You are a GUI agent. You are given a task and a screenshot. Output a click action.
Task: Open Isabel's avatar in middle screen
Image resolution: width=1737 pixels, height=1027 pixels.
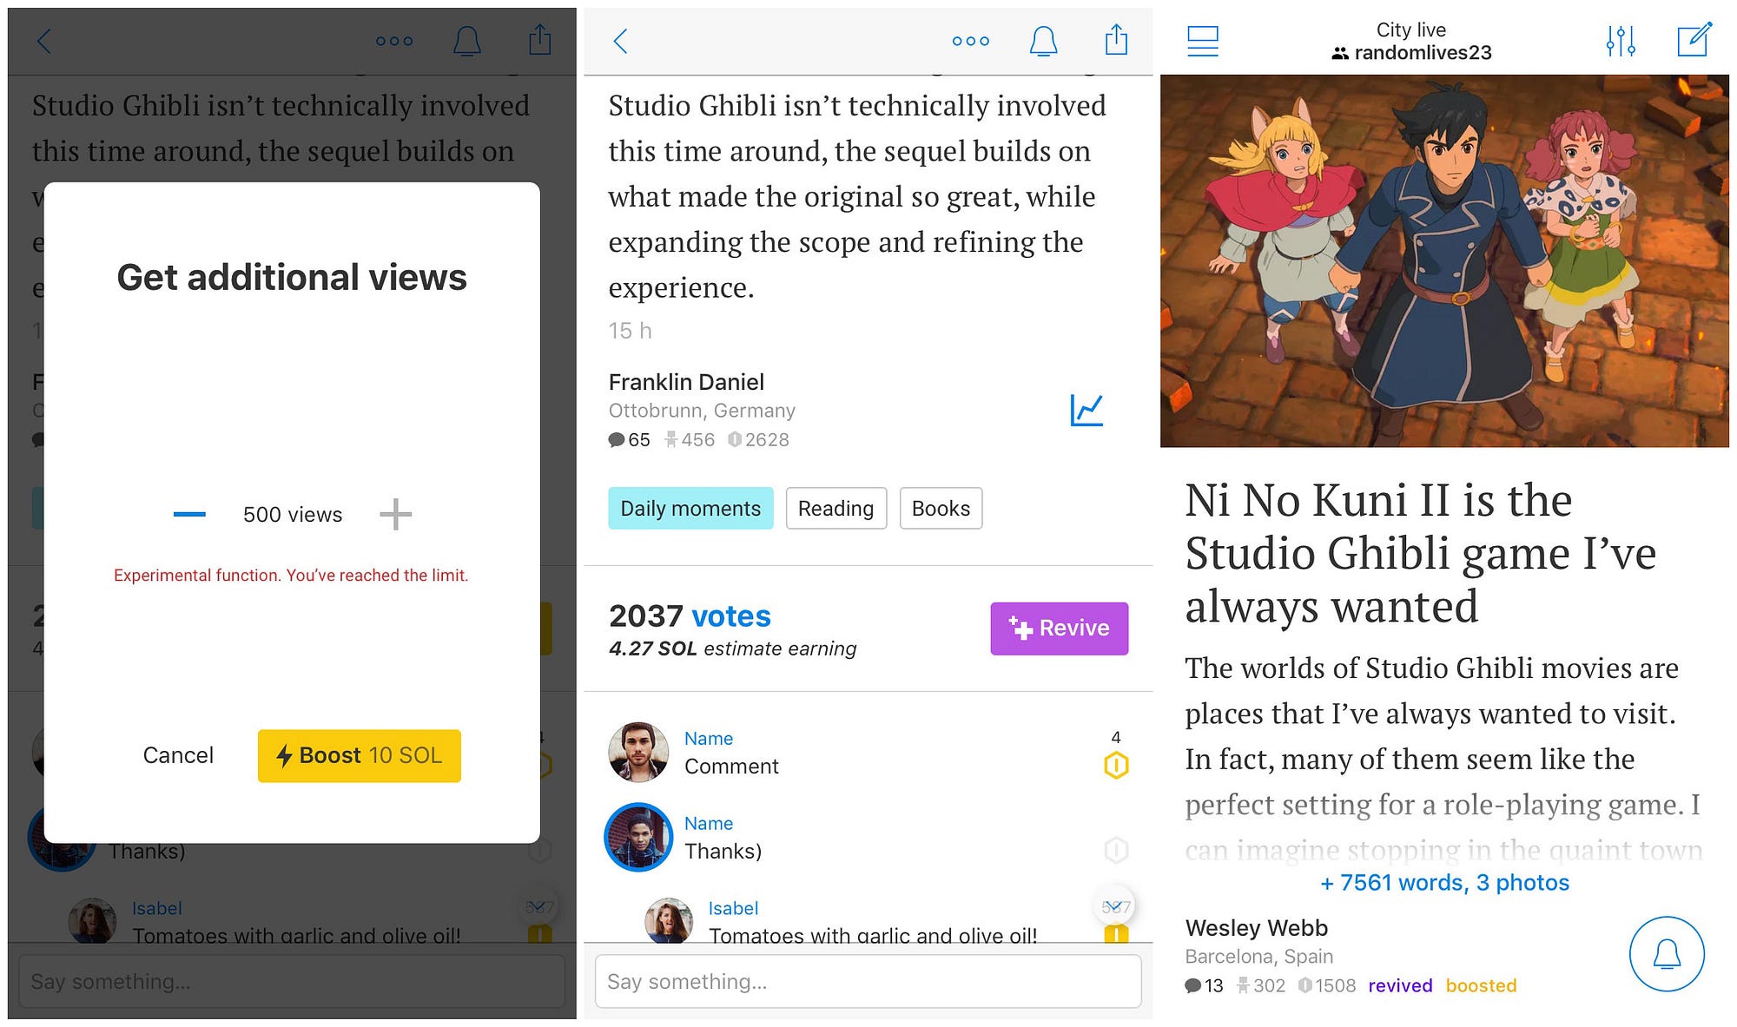click(x=668, y=920)
